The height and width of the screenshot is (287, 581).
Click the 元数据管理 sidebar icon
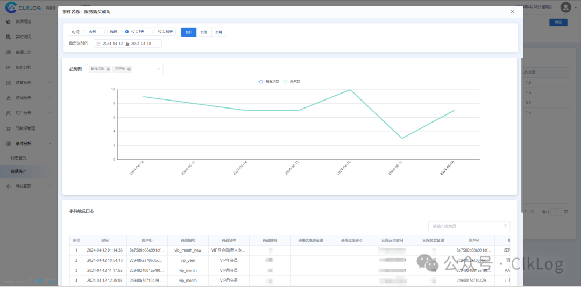pyautogui.click(x=9, y=128)
